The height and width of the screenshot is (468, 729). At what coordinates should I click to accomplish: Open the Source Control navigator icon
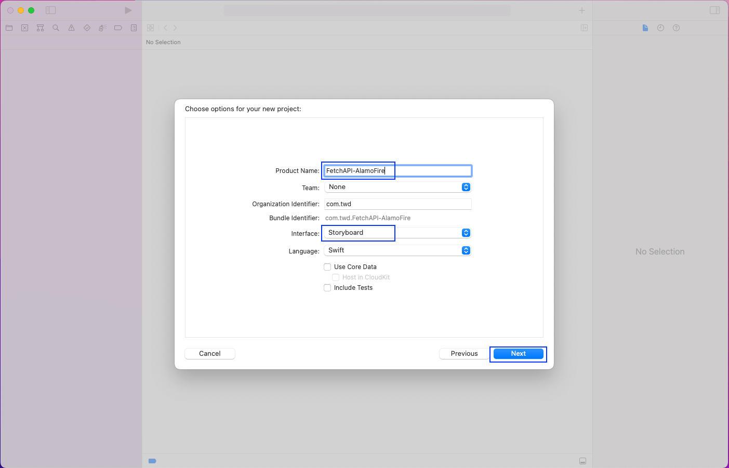25,28
